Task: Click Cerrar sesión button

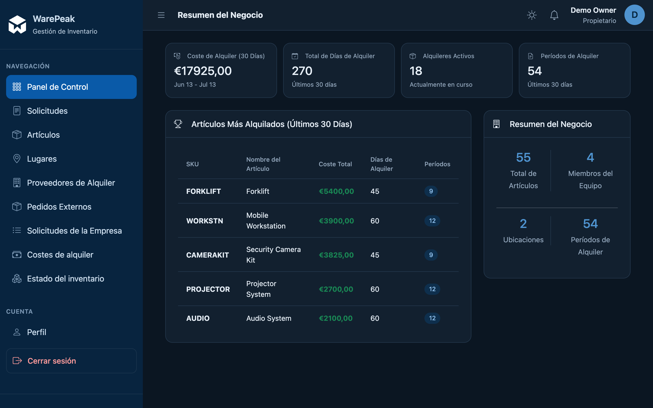Action: [x=71, y=361]
